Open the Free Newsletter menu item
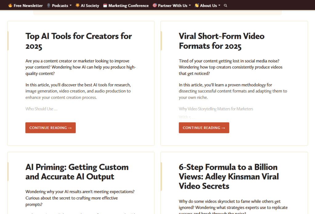The height and width of the screenshot is (214, 315). (26, 6)
